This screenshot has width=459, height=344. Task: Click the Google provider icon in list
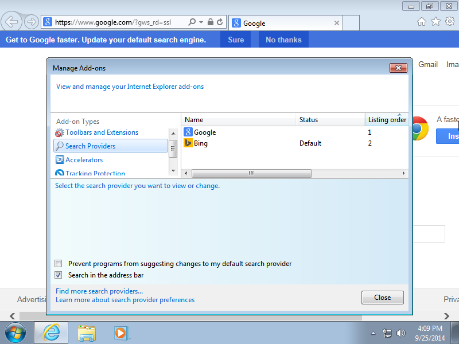coord(188,132)
